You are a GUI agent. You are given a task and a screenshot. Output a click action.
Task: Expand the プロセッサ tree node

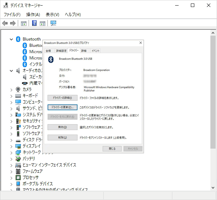[12, 178]
